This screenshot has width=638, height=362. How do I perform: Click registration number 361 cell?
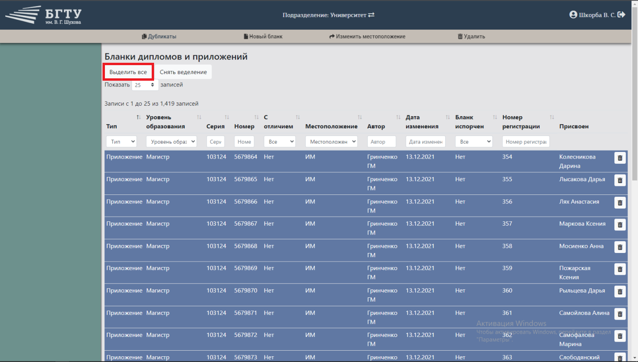[x=507, y=313]
